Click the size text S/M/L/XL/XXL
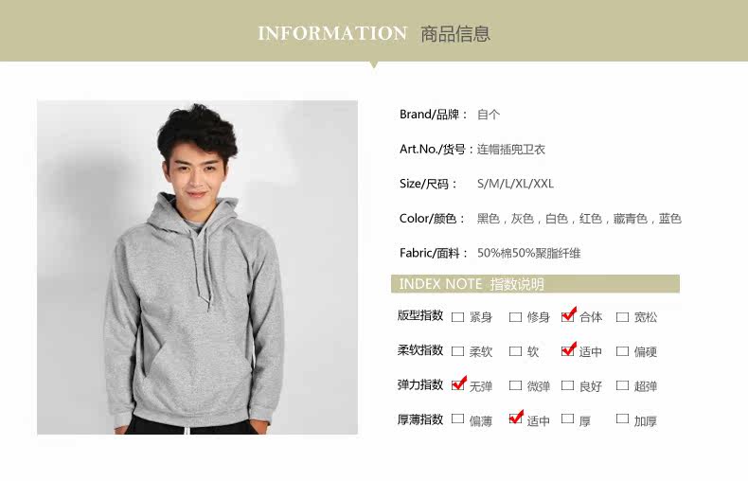This screenshot has height=481, width=748. (515, 184)
